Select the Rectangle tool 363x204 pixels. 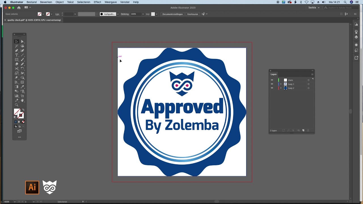[x=17, y=59]
